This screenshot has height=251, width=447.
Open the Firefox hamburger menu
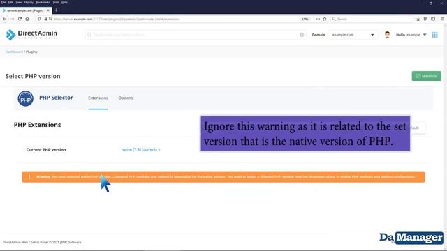[442, 19]
